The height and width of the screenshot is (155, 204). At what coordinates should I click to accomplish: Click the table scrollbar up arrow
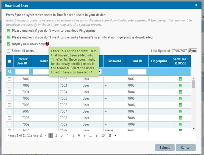point(194,78)
